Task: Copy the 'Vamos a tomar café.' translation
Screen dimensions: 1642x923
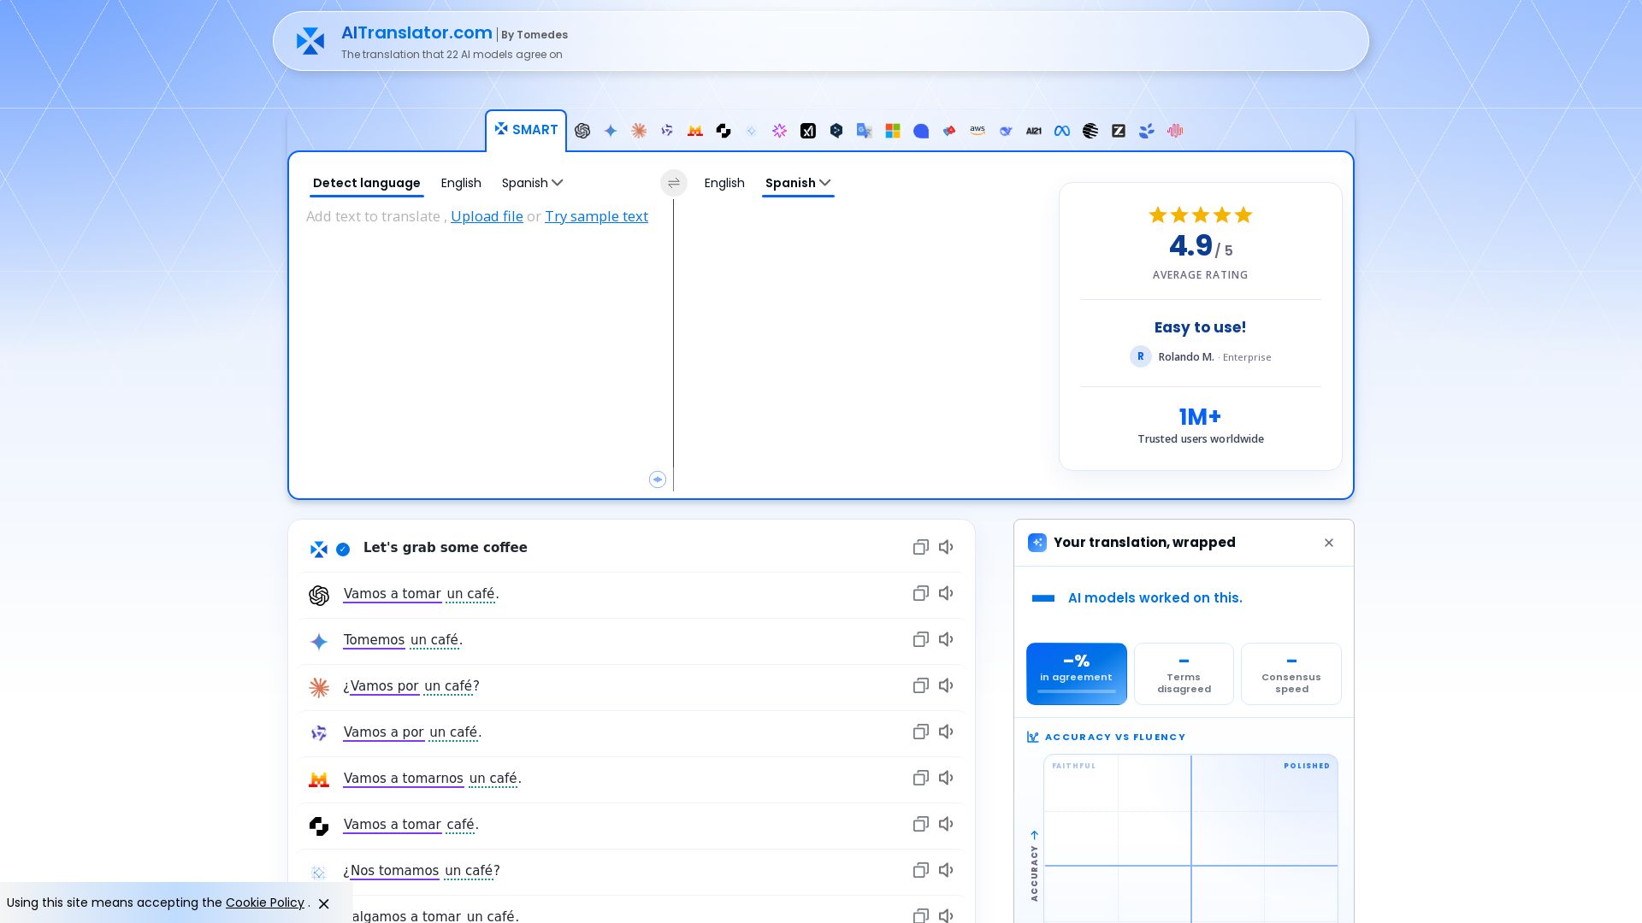Action: tap(921, 825)
